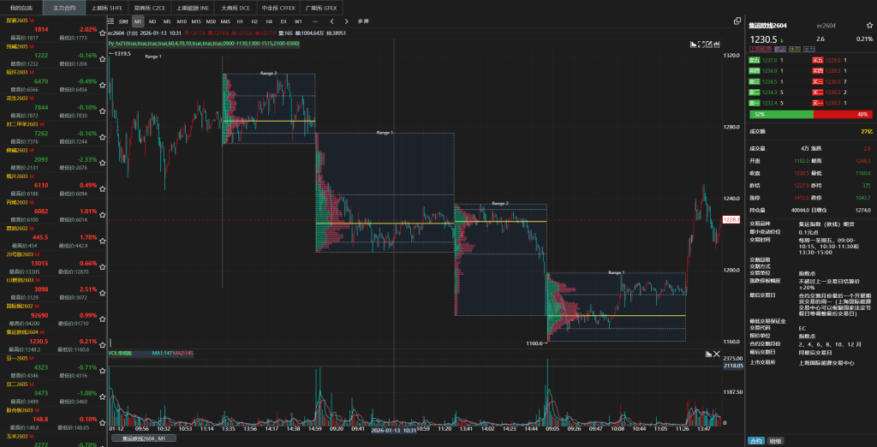Image resolution: width=877 pixels, height=447 pixels.
Task: Select the M15 timeframe button
Action: click(x=196, y=21)
